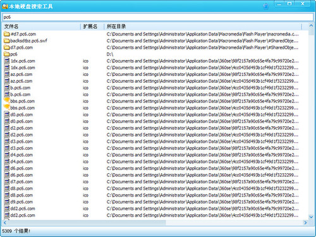Viewport: 316px width, 237px height.
Task: Click file icon of d6.pc6.com in 4cc0435 path
Action: click(7, 175)
